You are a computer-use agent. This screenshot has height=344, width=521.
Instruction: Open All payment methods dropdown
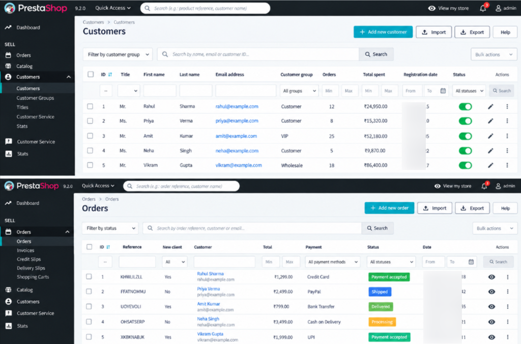[x=333, y=262]
